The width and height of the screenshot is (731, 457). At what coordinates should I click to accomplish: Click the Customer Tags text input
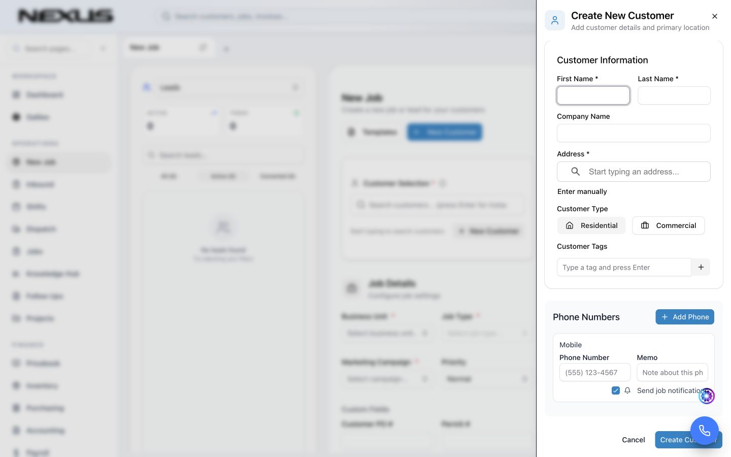624,267
